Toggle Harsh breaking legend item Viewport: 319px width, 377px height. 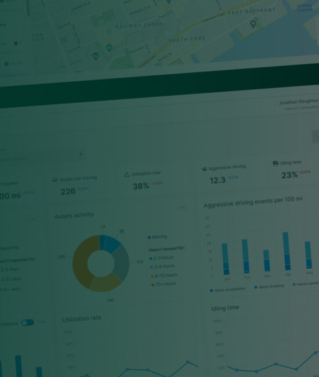(x=269, y=286)
